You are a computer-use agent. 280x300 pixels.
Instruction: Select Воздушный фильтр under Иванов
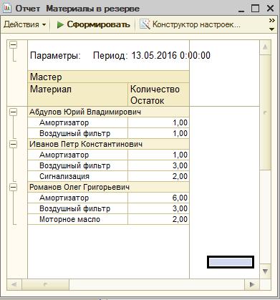click(78, 165)
